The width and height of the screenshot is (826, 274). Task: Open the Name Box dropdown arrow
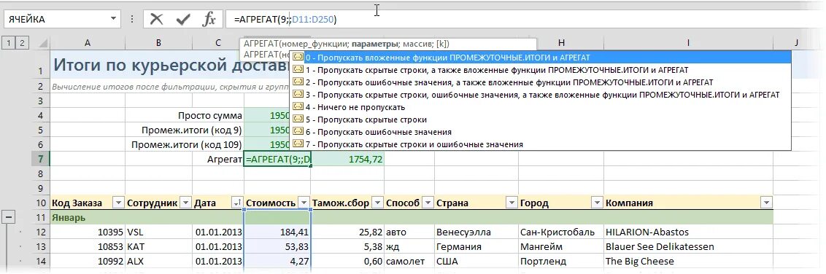tap(113, 20)
